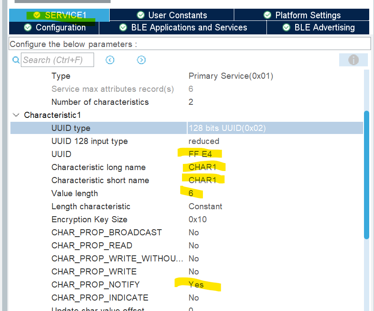Select 'Characteristic short name' label
The image size is (374, 311).
click(x=100, y=180)
